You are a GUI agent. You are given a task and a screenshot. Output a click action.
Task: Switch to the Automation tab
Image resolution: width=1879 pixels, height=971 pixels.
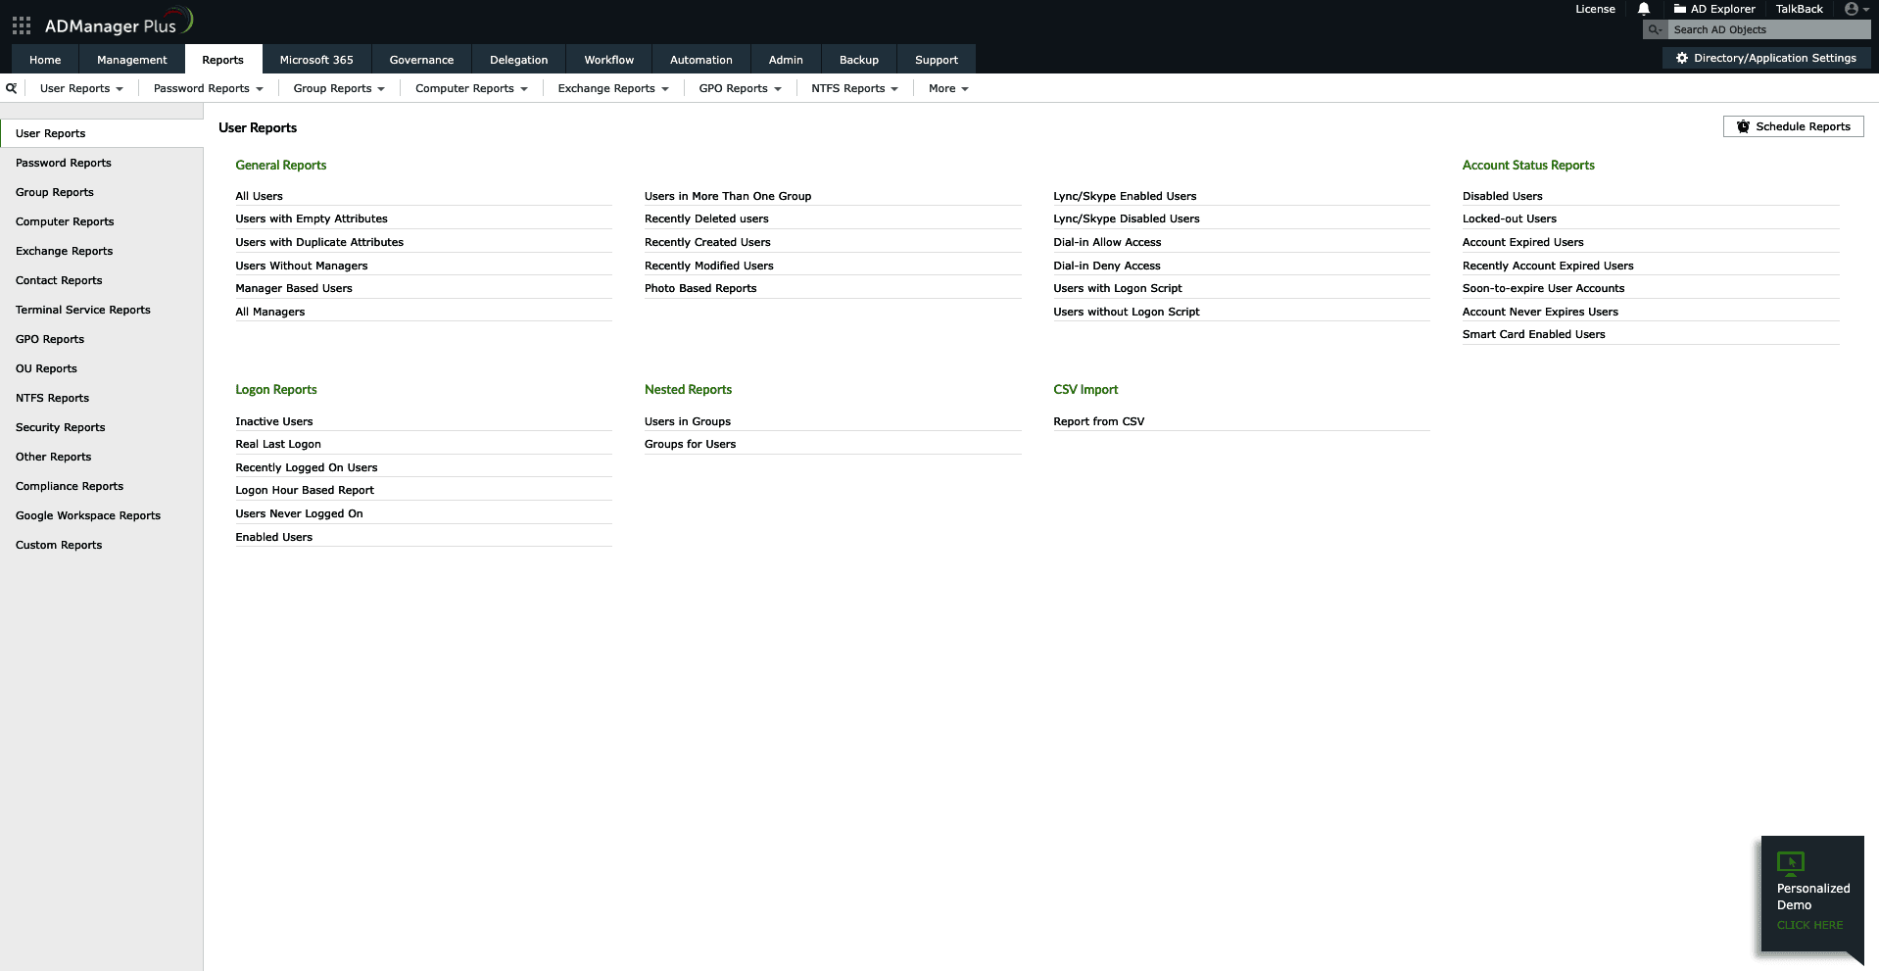700,59
